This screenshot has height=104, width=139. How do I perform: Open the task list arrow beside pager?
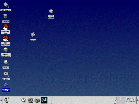[x=115, y=100]
